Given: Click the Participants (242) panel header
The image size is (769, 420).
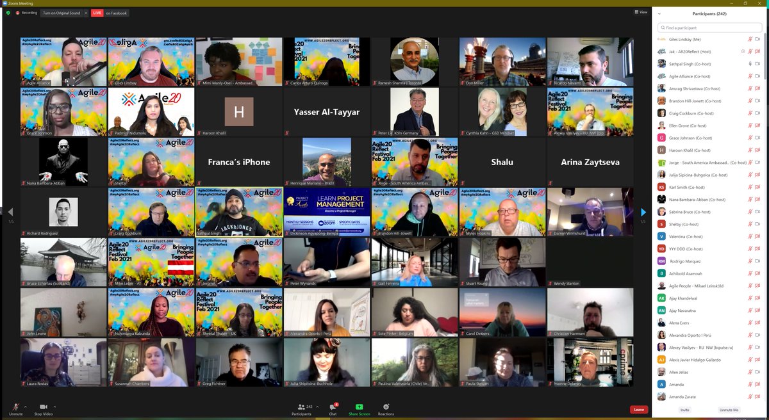Looking at the screenshot, I should tap(709, 13).
